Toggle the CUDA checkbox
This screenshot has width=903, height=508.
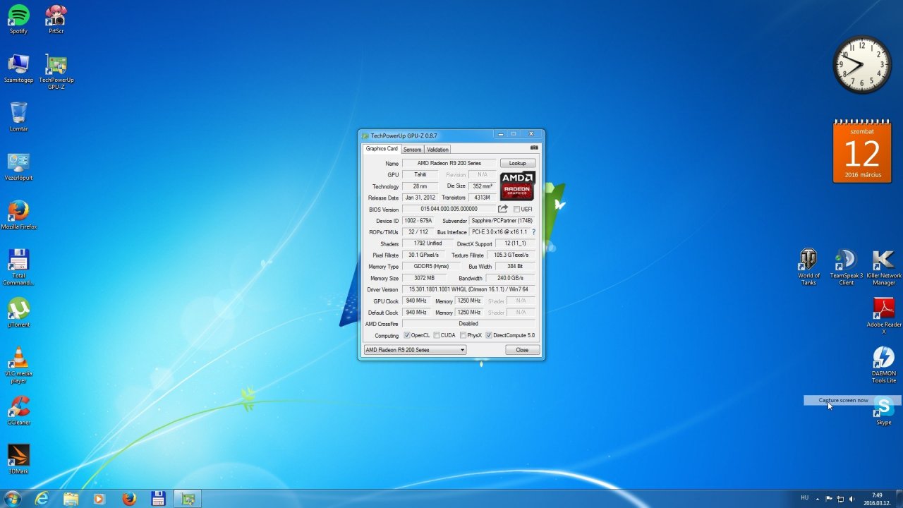(437, 335)
